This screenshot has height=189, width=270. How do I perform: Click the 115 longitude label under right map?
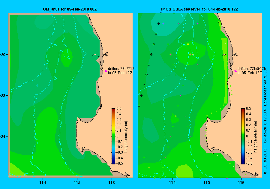click(x=207, y=183)
